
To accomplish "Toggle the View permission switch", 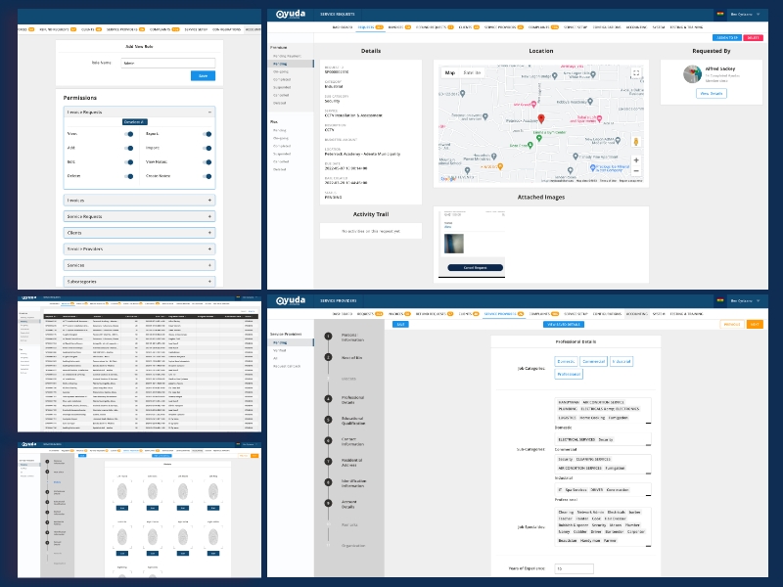I will [x=128, y=133].
